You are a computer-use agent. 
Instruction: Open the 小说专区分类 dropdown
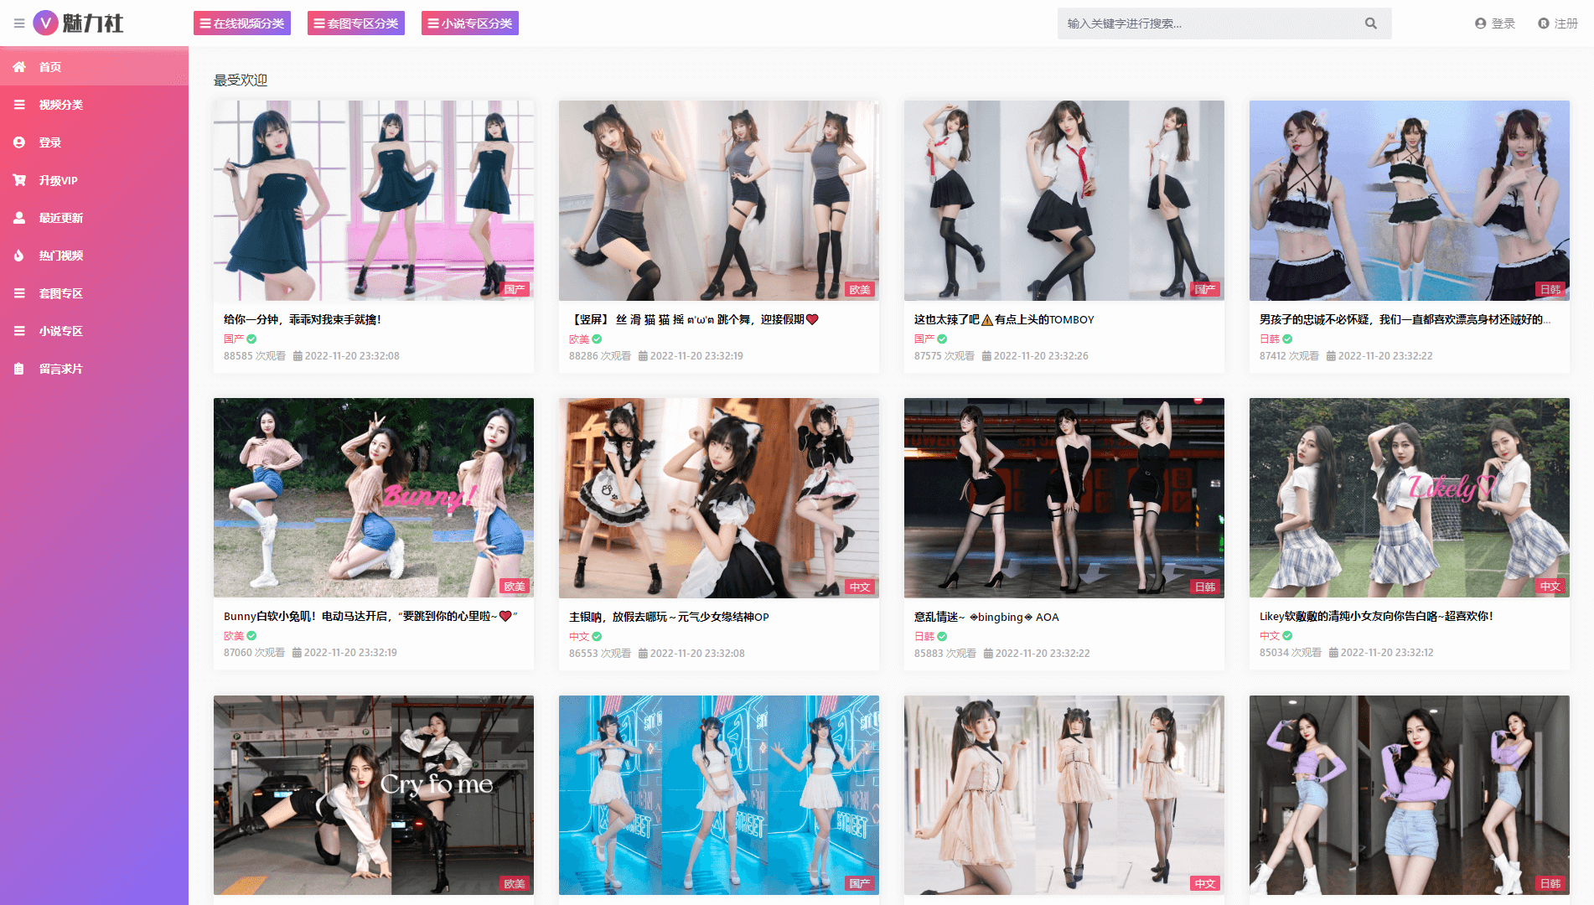click(469, 23)
